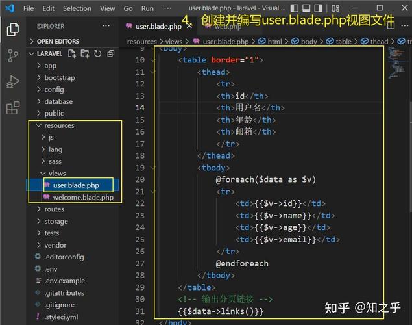Open the View menu

pos(107,8)
